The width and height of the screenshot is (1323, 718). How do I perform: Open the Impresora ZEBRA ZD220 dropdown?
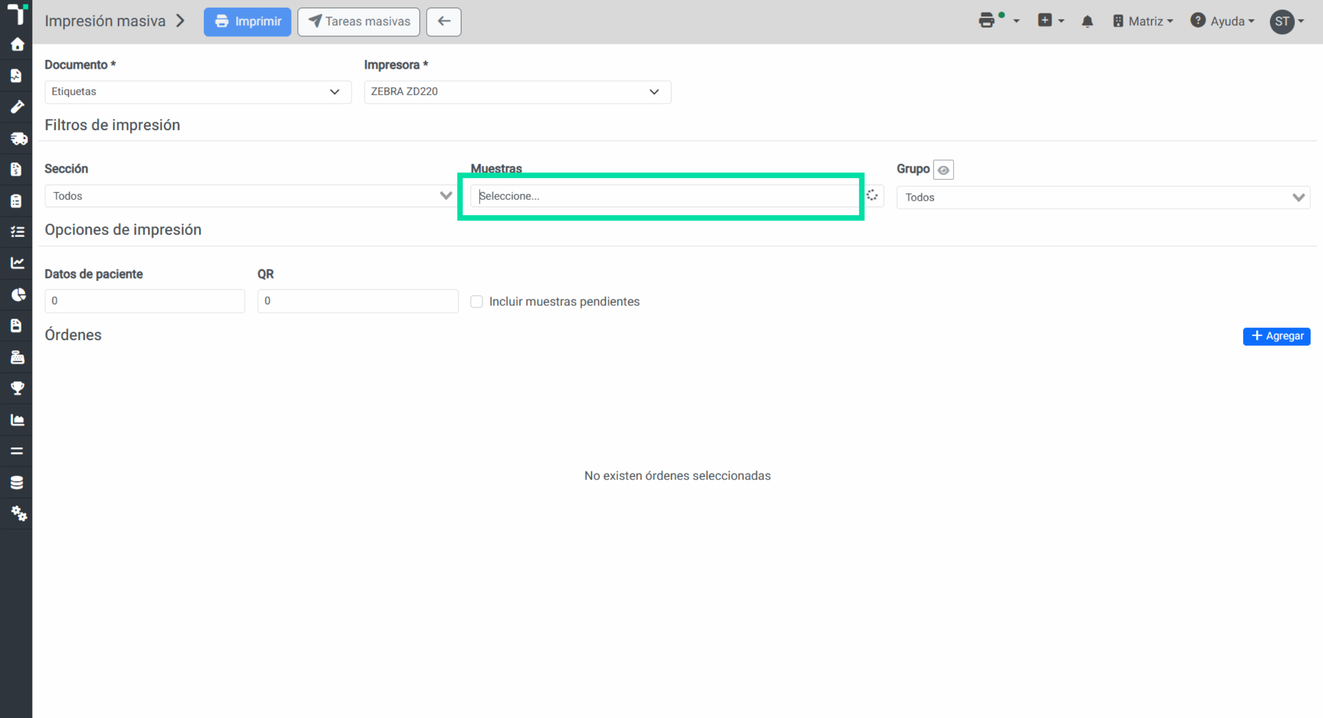pyautogui.click(x=517, y=92)
